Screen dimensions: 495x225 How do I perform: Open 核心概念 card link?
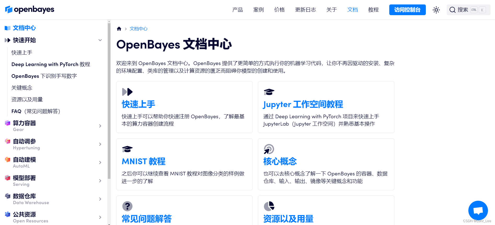point(280,162)
